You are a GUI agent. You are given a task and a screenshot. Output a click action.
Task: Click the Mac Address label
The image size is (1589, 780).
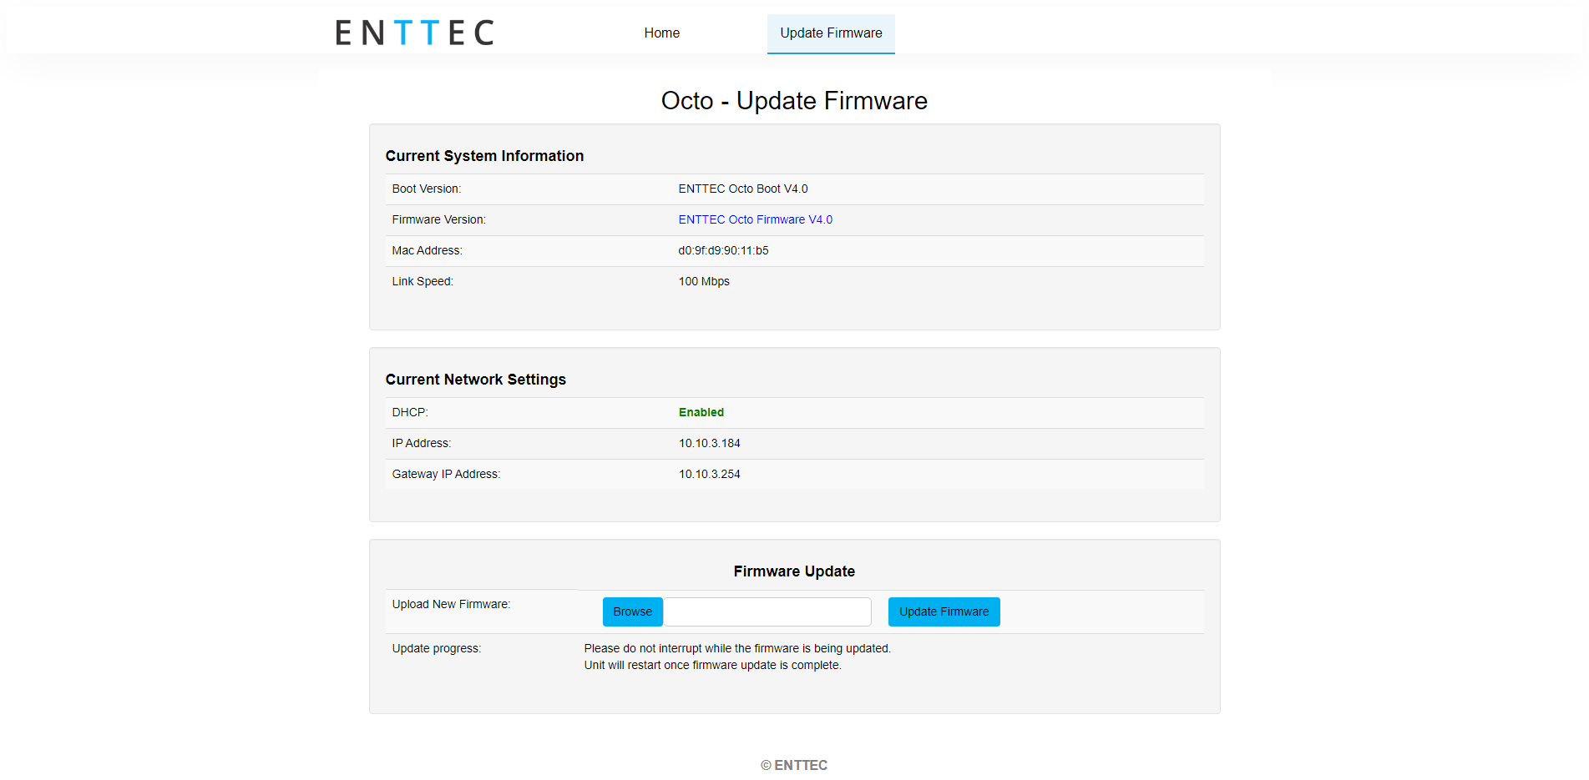[428, 250]
